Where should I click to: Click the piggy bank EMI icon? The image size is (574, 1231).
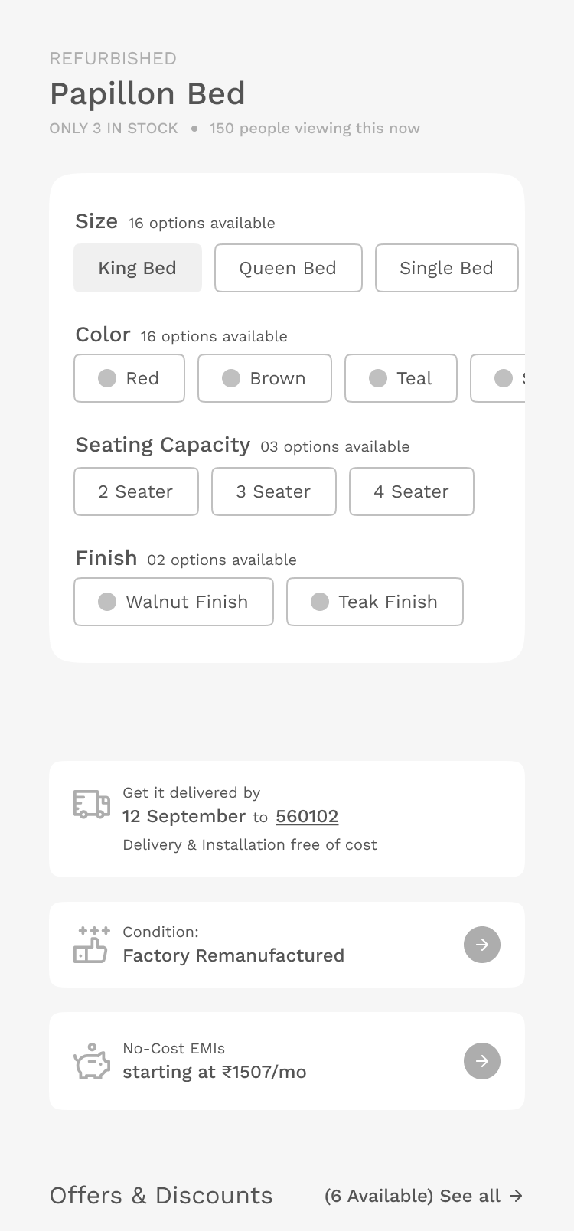[92, 1062]
